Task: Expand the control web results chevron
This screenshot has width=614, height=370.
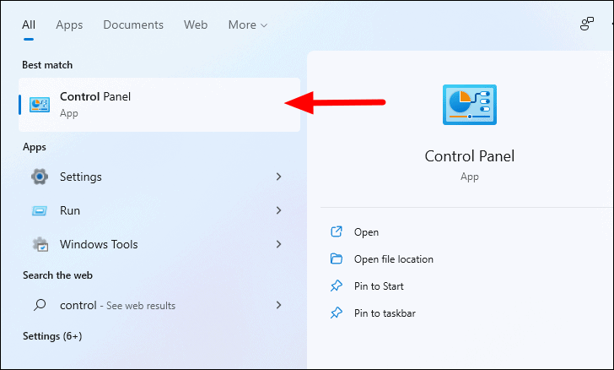Action: [279, 305]
